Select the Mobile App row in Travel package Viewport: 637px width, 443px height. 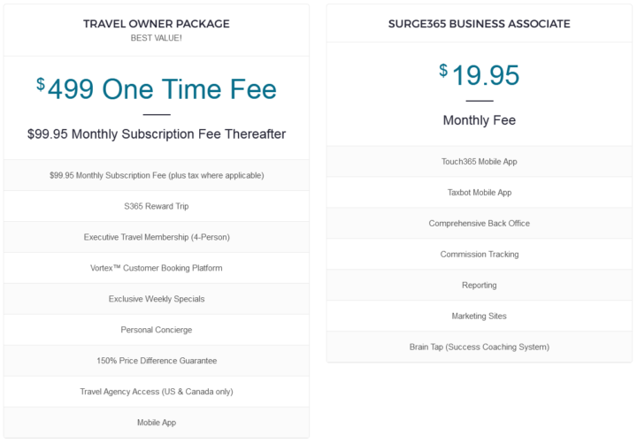pyautogui.click(x=157, y=423)
